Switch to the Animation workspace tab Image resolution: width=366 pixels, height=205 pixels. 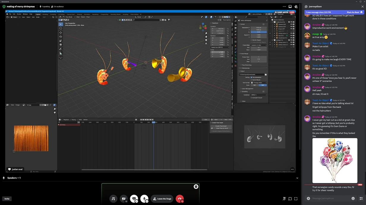(x=87, y=14)
